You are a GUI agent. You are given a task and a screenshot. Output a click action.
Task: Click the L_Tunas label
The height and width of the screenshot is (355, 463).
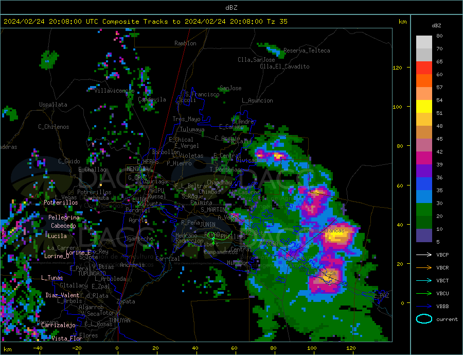tap(52, 278)
